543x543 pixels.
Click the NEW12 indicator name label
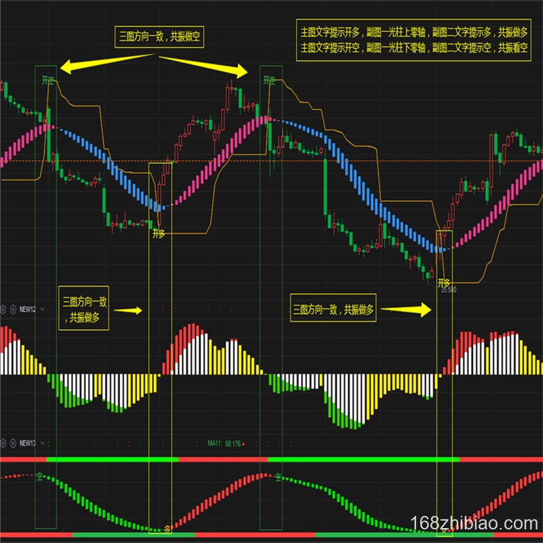coord(27,309)
